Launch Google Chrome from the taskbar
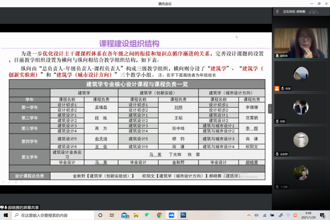Screen dimensions: 330x220 pyautogui.click(x=159, y=215)
